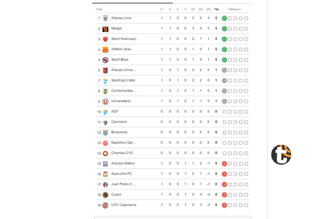Image resolution: width=329 pixels, height=219 pixels.
Task: Click the Alianza Atlético team name
Action: click(123, 163)
